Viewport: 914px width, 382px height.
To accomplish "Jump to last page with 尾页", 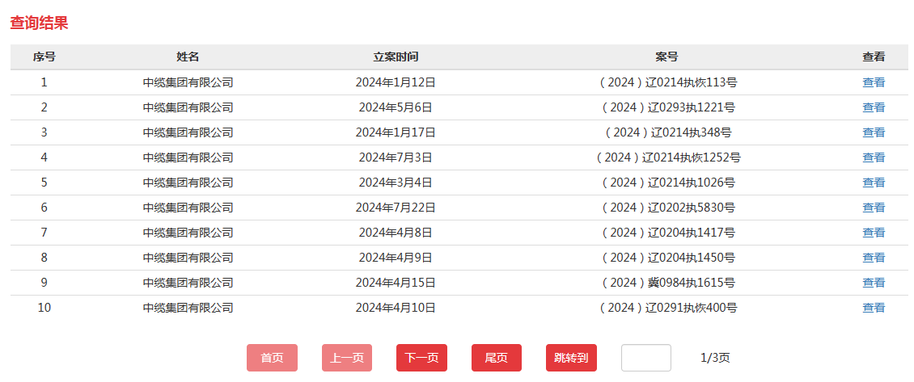I will (496, 358).
